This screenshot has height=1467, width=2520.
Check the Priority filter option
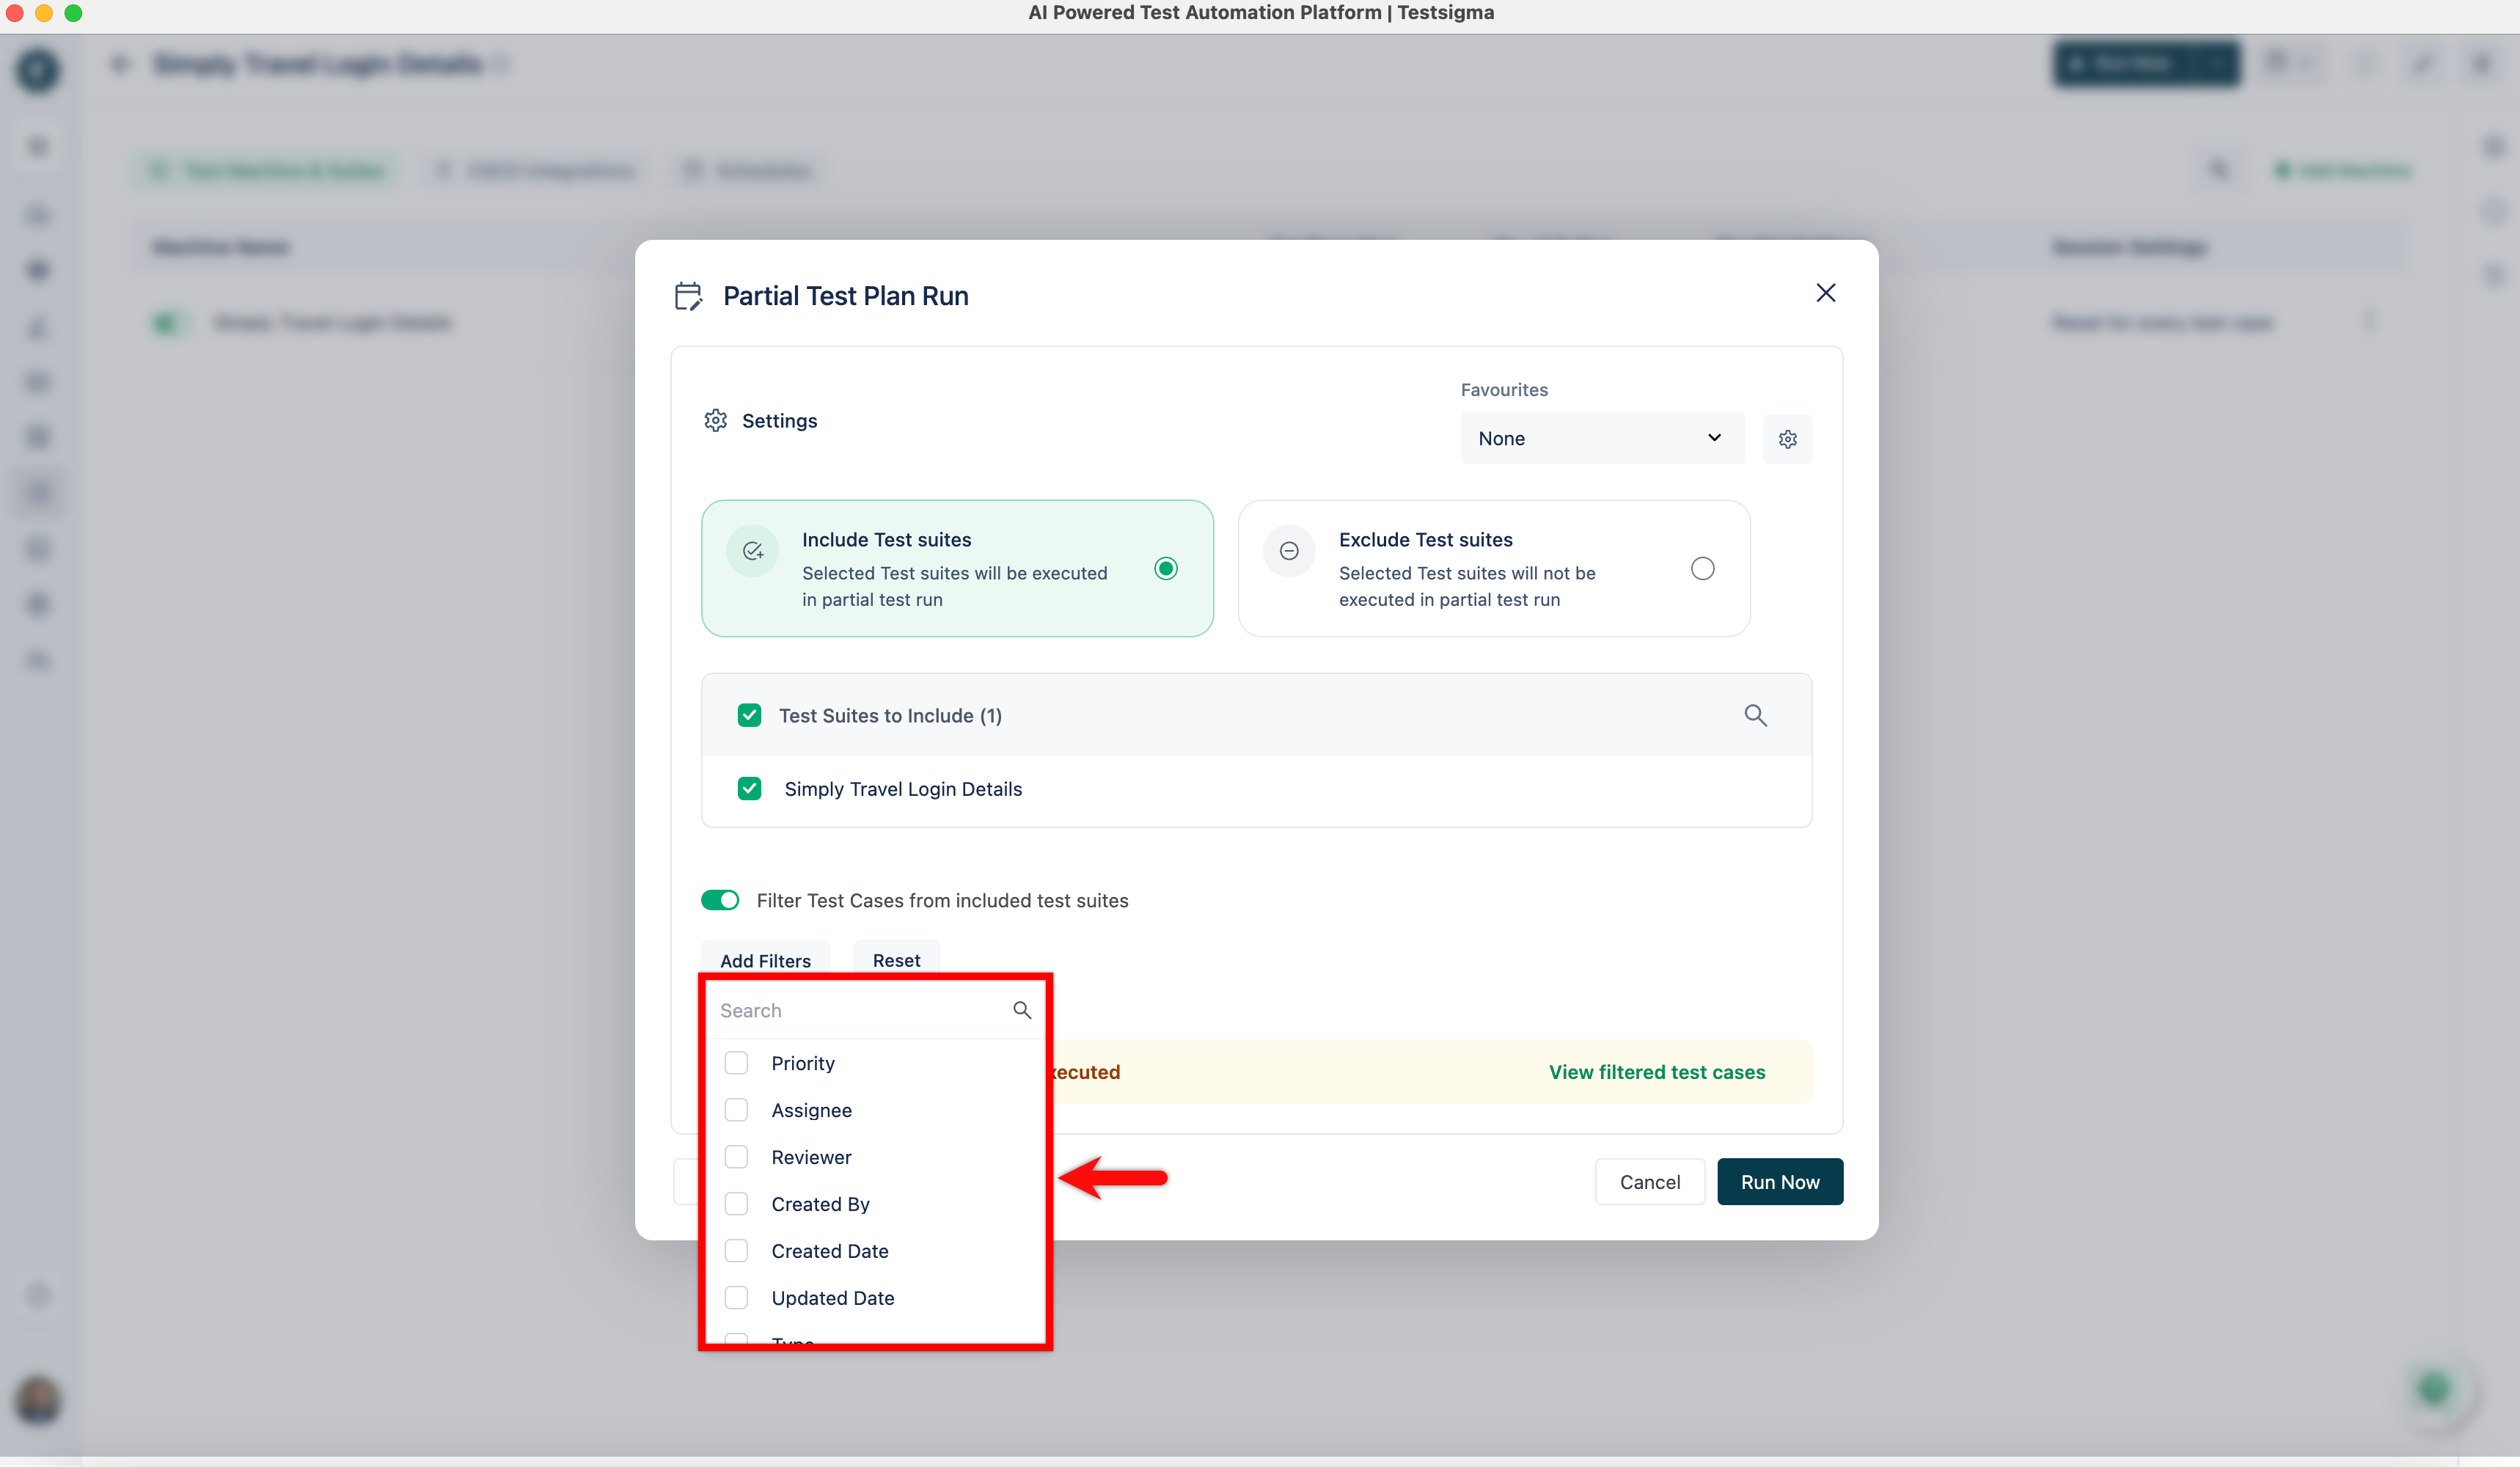pos(736,1063)
